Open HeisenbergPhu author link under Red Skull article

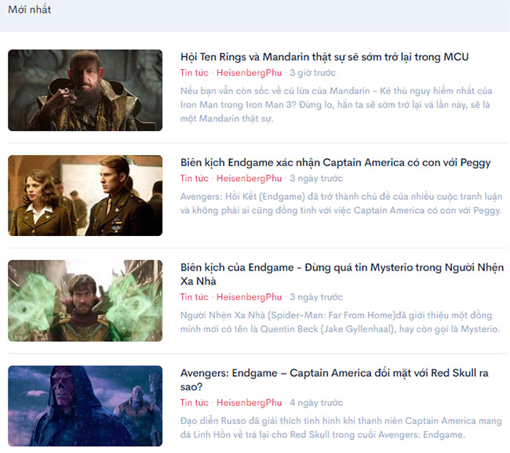coord(250,402)
